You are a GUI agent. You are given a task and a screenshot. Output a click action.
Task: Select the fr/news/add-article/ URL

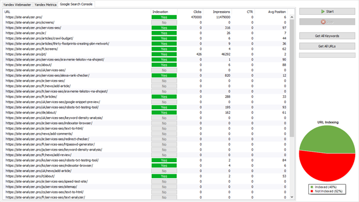click(x=38, y=86)
